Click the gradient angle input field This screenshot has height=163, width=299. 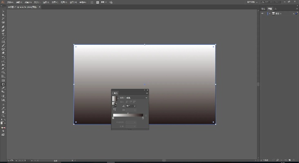(x=129, y=106)
